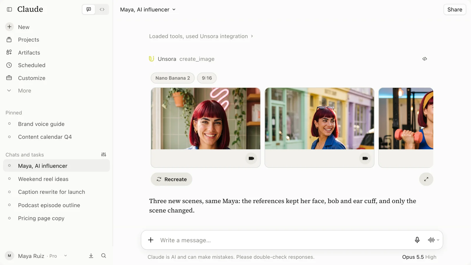Switch to chat mode toggle
Screen dimensions: 471x265
pyautogui.click(x=89, y=9)
